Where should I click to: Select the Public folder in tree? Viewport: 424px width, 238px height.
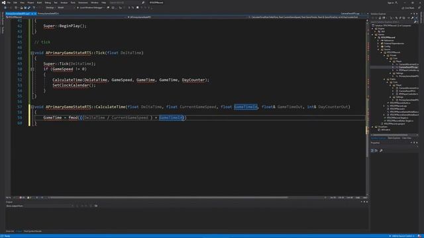(393, 79)
